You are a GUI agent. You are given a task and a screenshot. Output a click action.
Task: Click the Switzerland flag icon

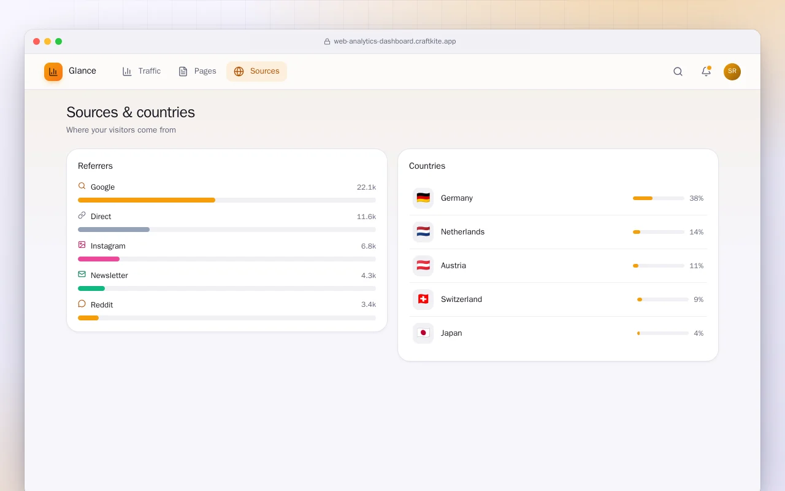click(x=423, y=299)
